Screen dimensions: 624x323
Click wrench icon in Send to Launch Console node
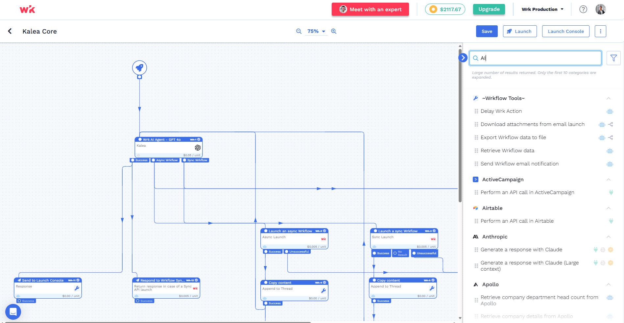tap(77, 288)
